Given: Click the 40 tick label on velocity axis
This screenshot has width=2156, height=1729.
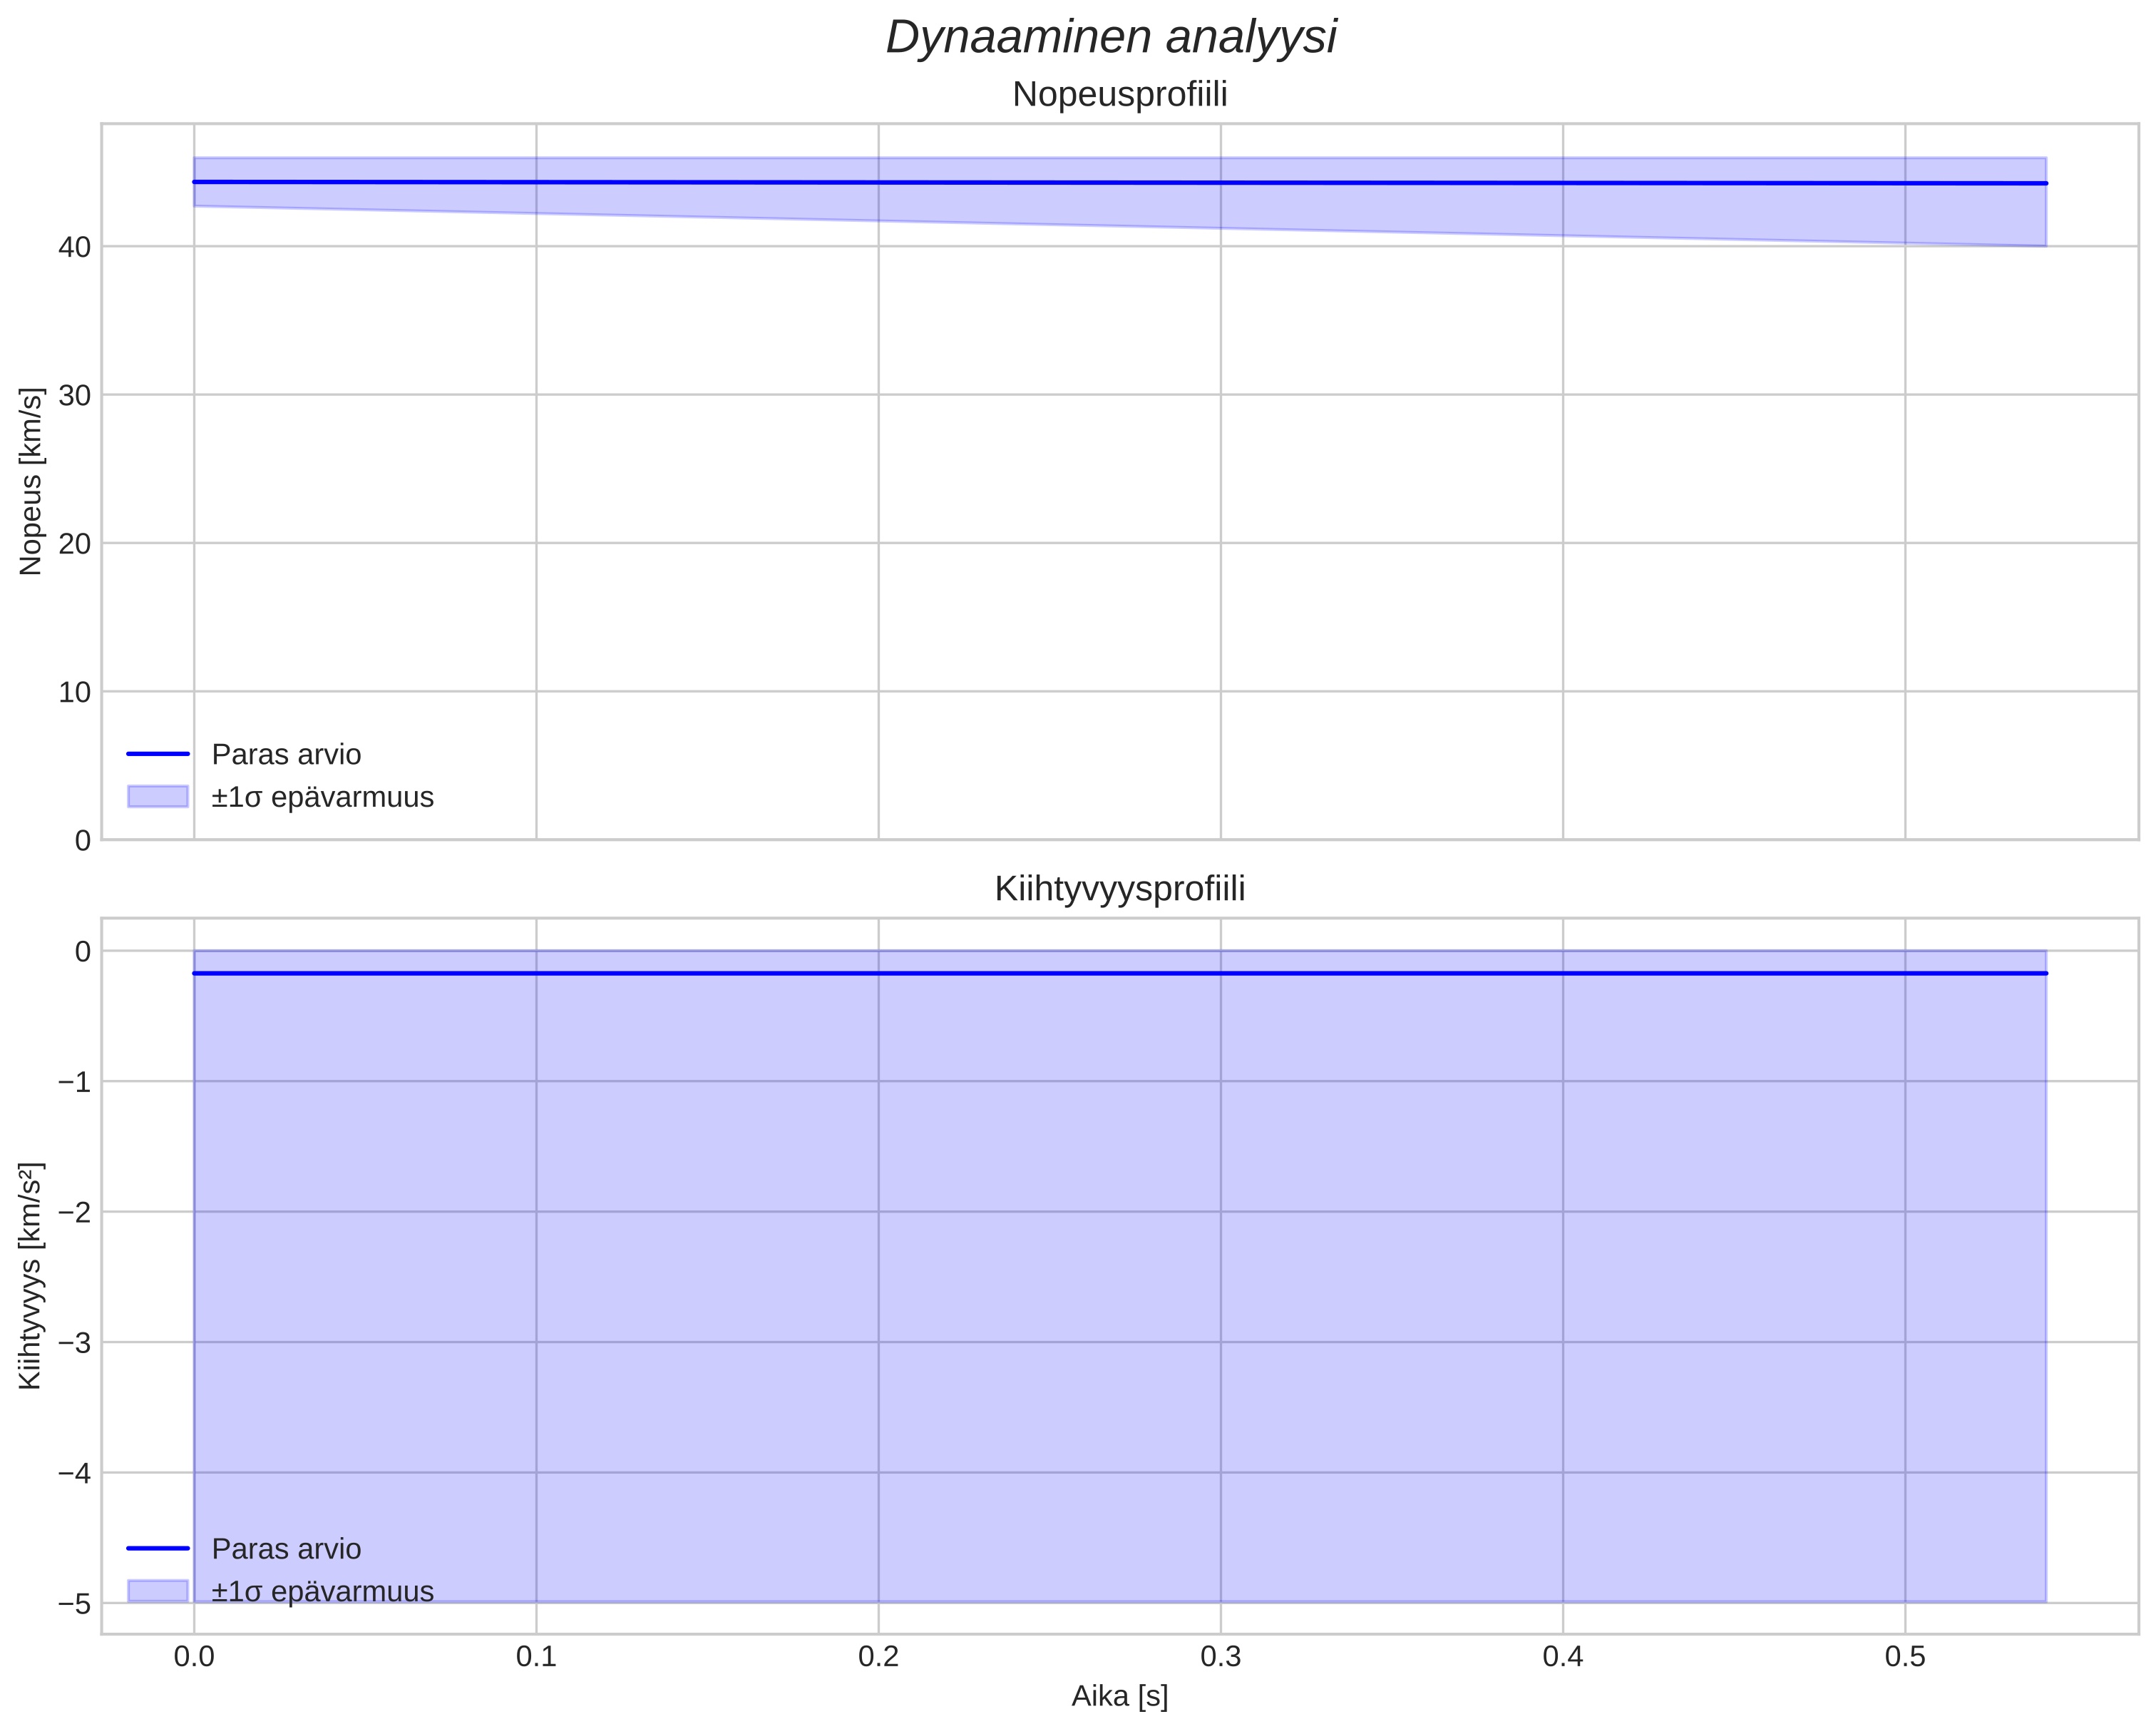Looking at the screenshot, I should coord(74,247).
